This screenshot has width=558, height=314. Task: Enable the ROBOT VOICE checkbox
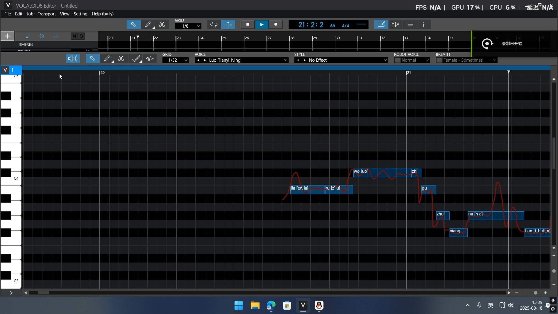click(397, 60)
